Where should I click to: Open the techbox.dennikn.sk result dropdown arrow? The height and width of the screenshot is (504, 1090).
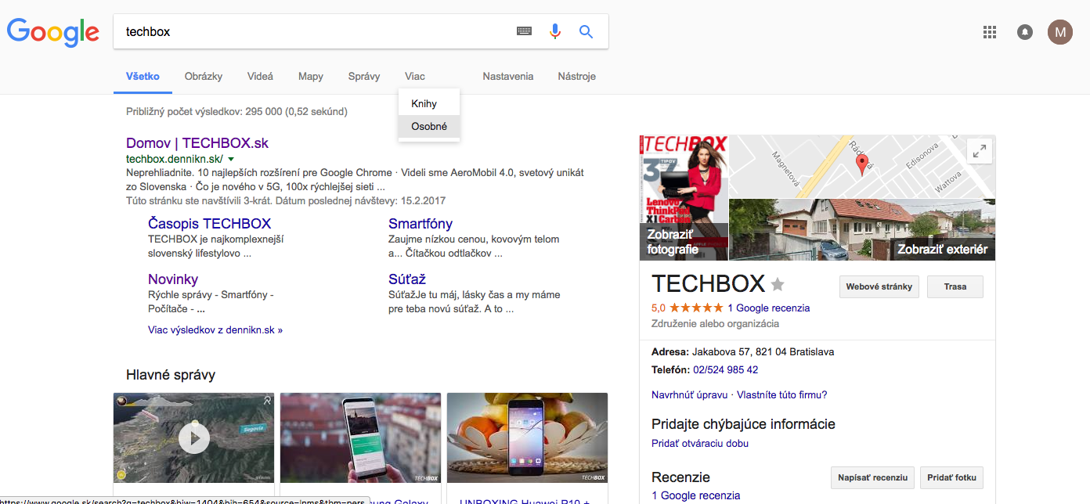pyautogui.click(x=231, y=160)
